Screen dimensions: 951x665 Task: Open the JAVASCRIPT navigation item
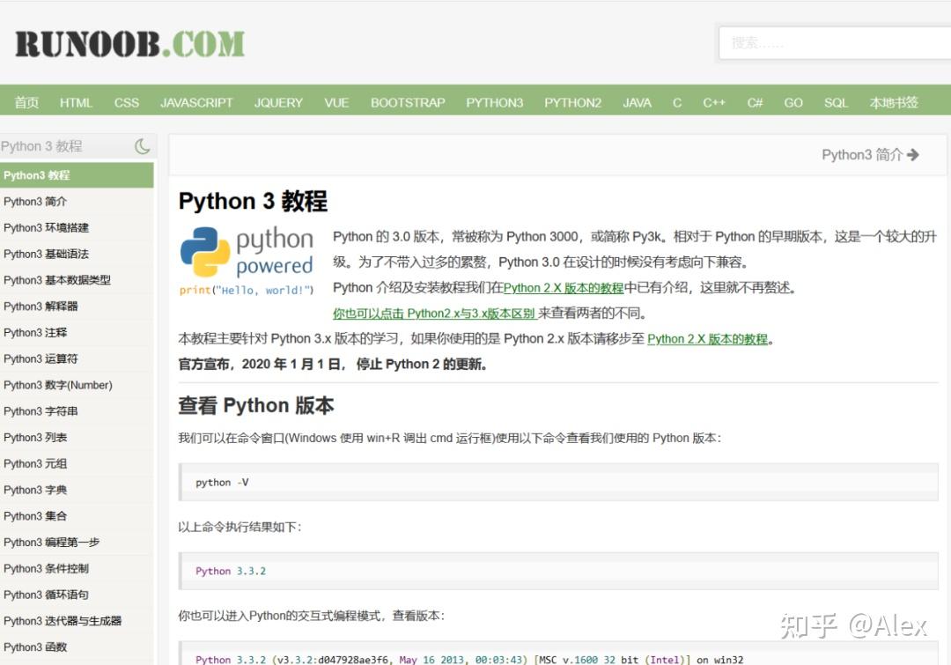point(196,102)
